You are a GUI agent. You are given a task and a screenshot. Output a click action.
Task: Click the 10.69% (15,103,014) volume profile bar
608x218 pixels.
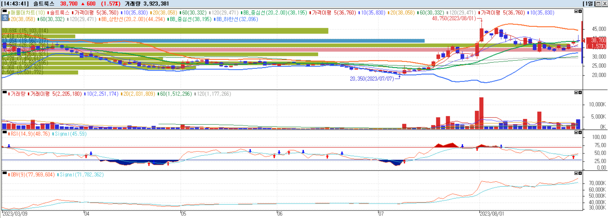165,31
